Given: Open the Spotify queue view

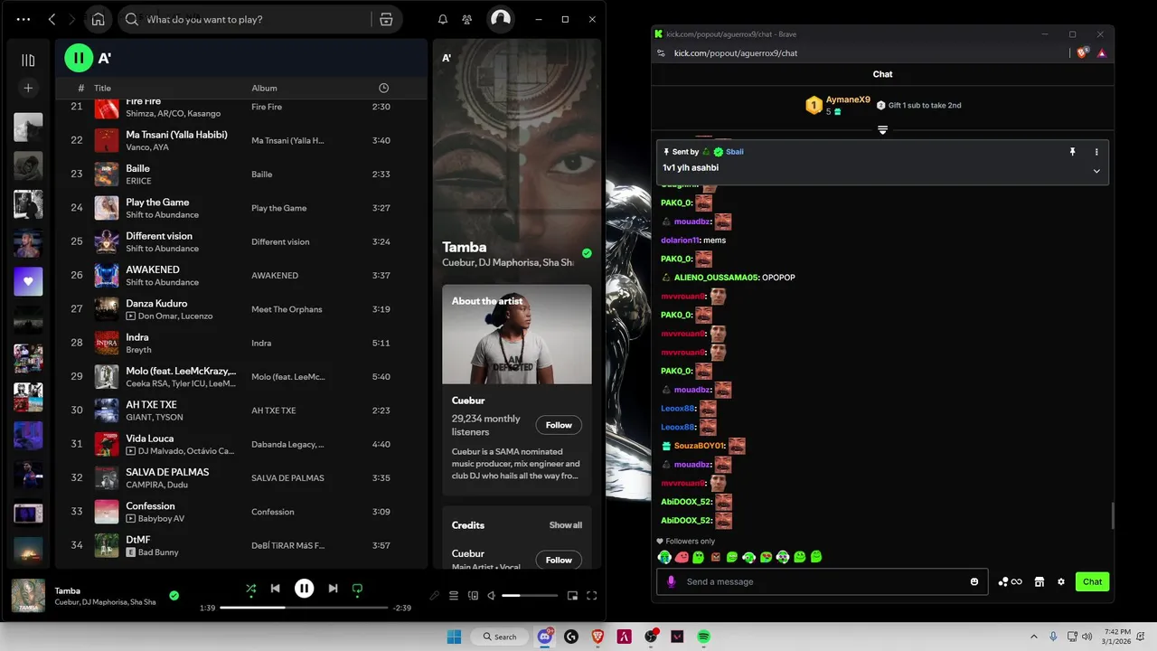Looking at the screenshot, I should coord(454,595).
